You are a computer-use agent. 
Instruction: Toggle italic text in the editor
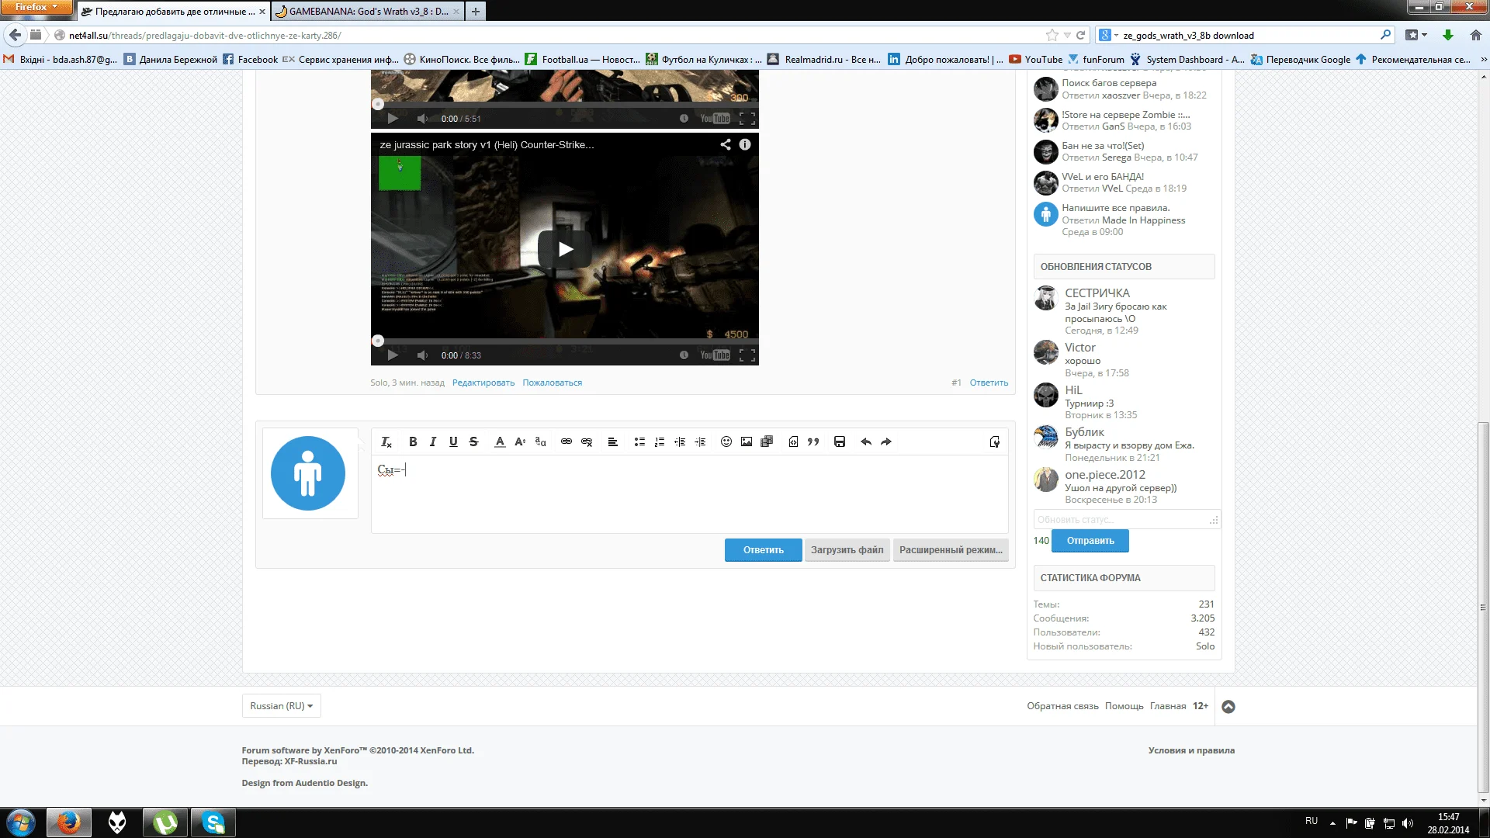tap(433, 442)
